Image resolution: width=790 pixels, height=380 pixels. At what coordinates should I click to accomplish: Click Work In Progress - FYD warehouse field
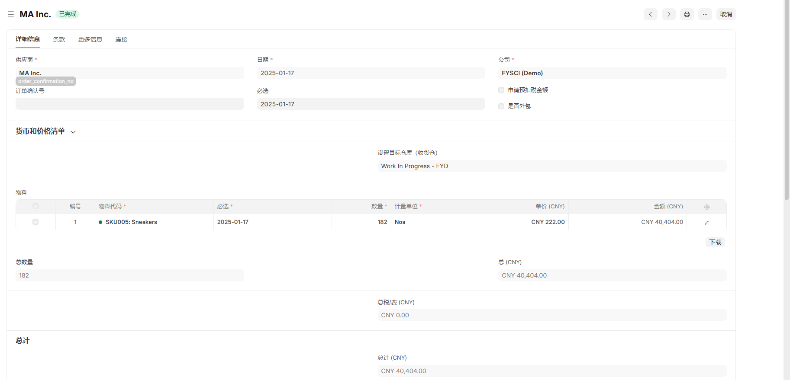[552, 166]
